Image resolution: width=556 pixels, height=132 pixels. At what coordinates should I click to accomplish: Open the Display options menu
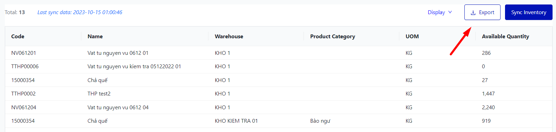click(440, 12)
